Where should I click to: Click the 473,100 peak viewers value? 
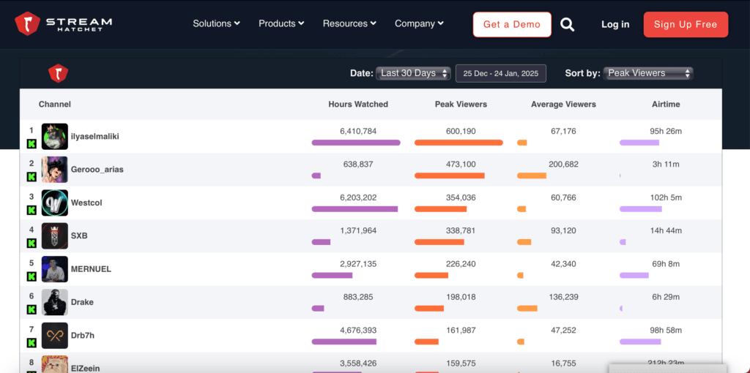[461, 165]
